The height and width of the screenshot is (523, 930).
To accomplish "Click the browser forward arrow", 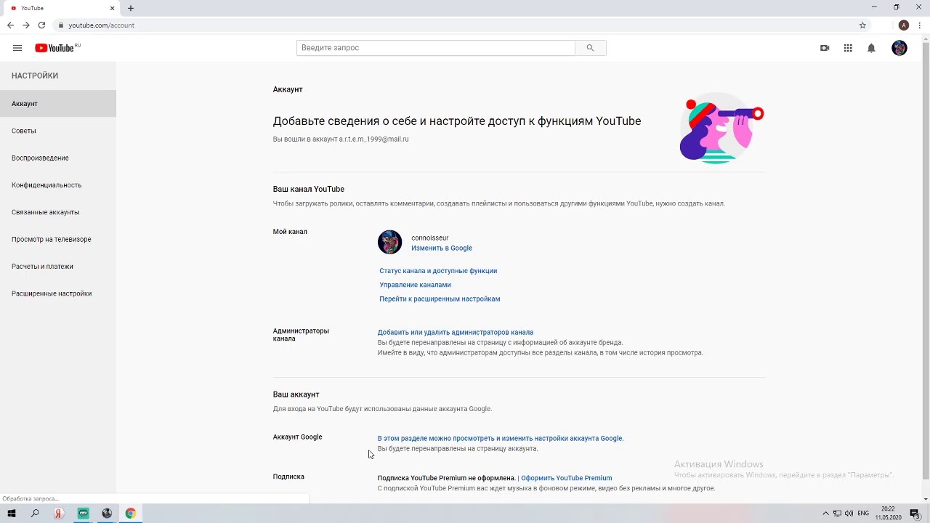I will coord(26,25).
